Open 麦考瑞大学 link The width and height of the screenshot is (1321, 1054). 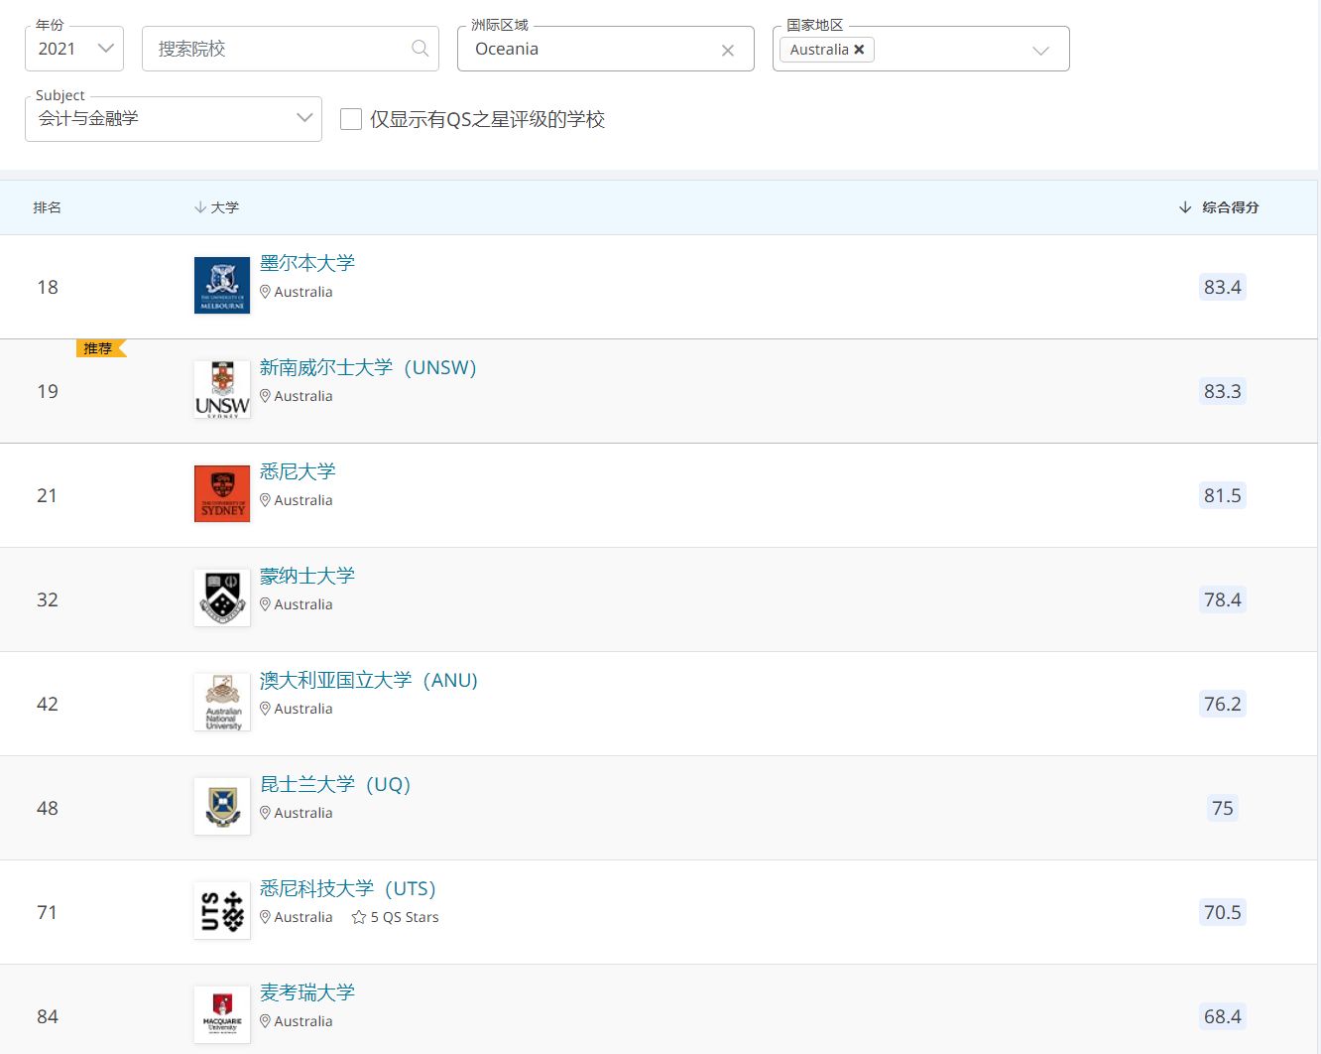pyautogui.click(x=307, y=992)
